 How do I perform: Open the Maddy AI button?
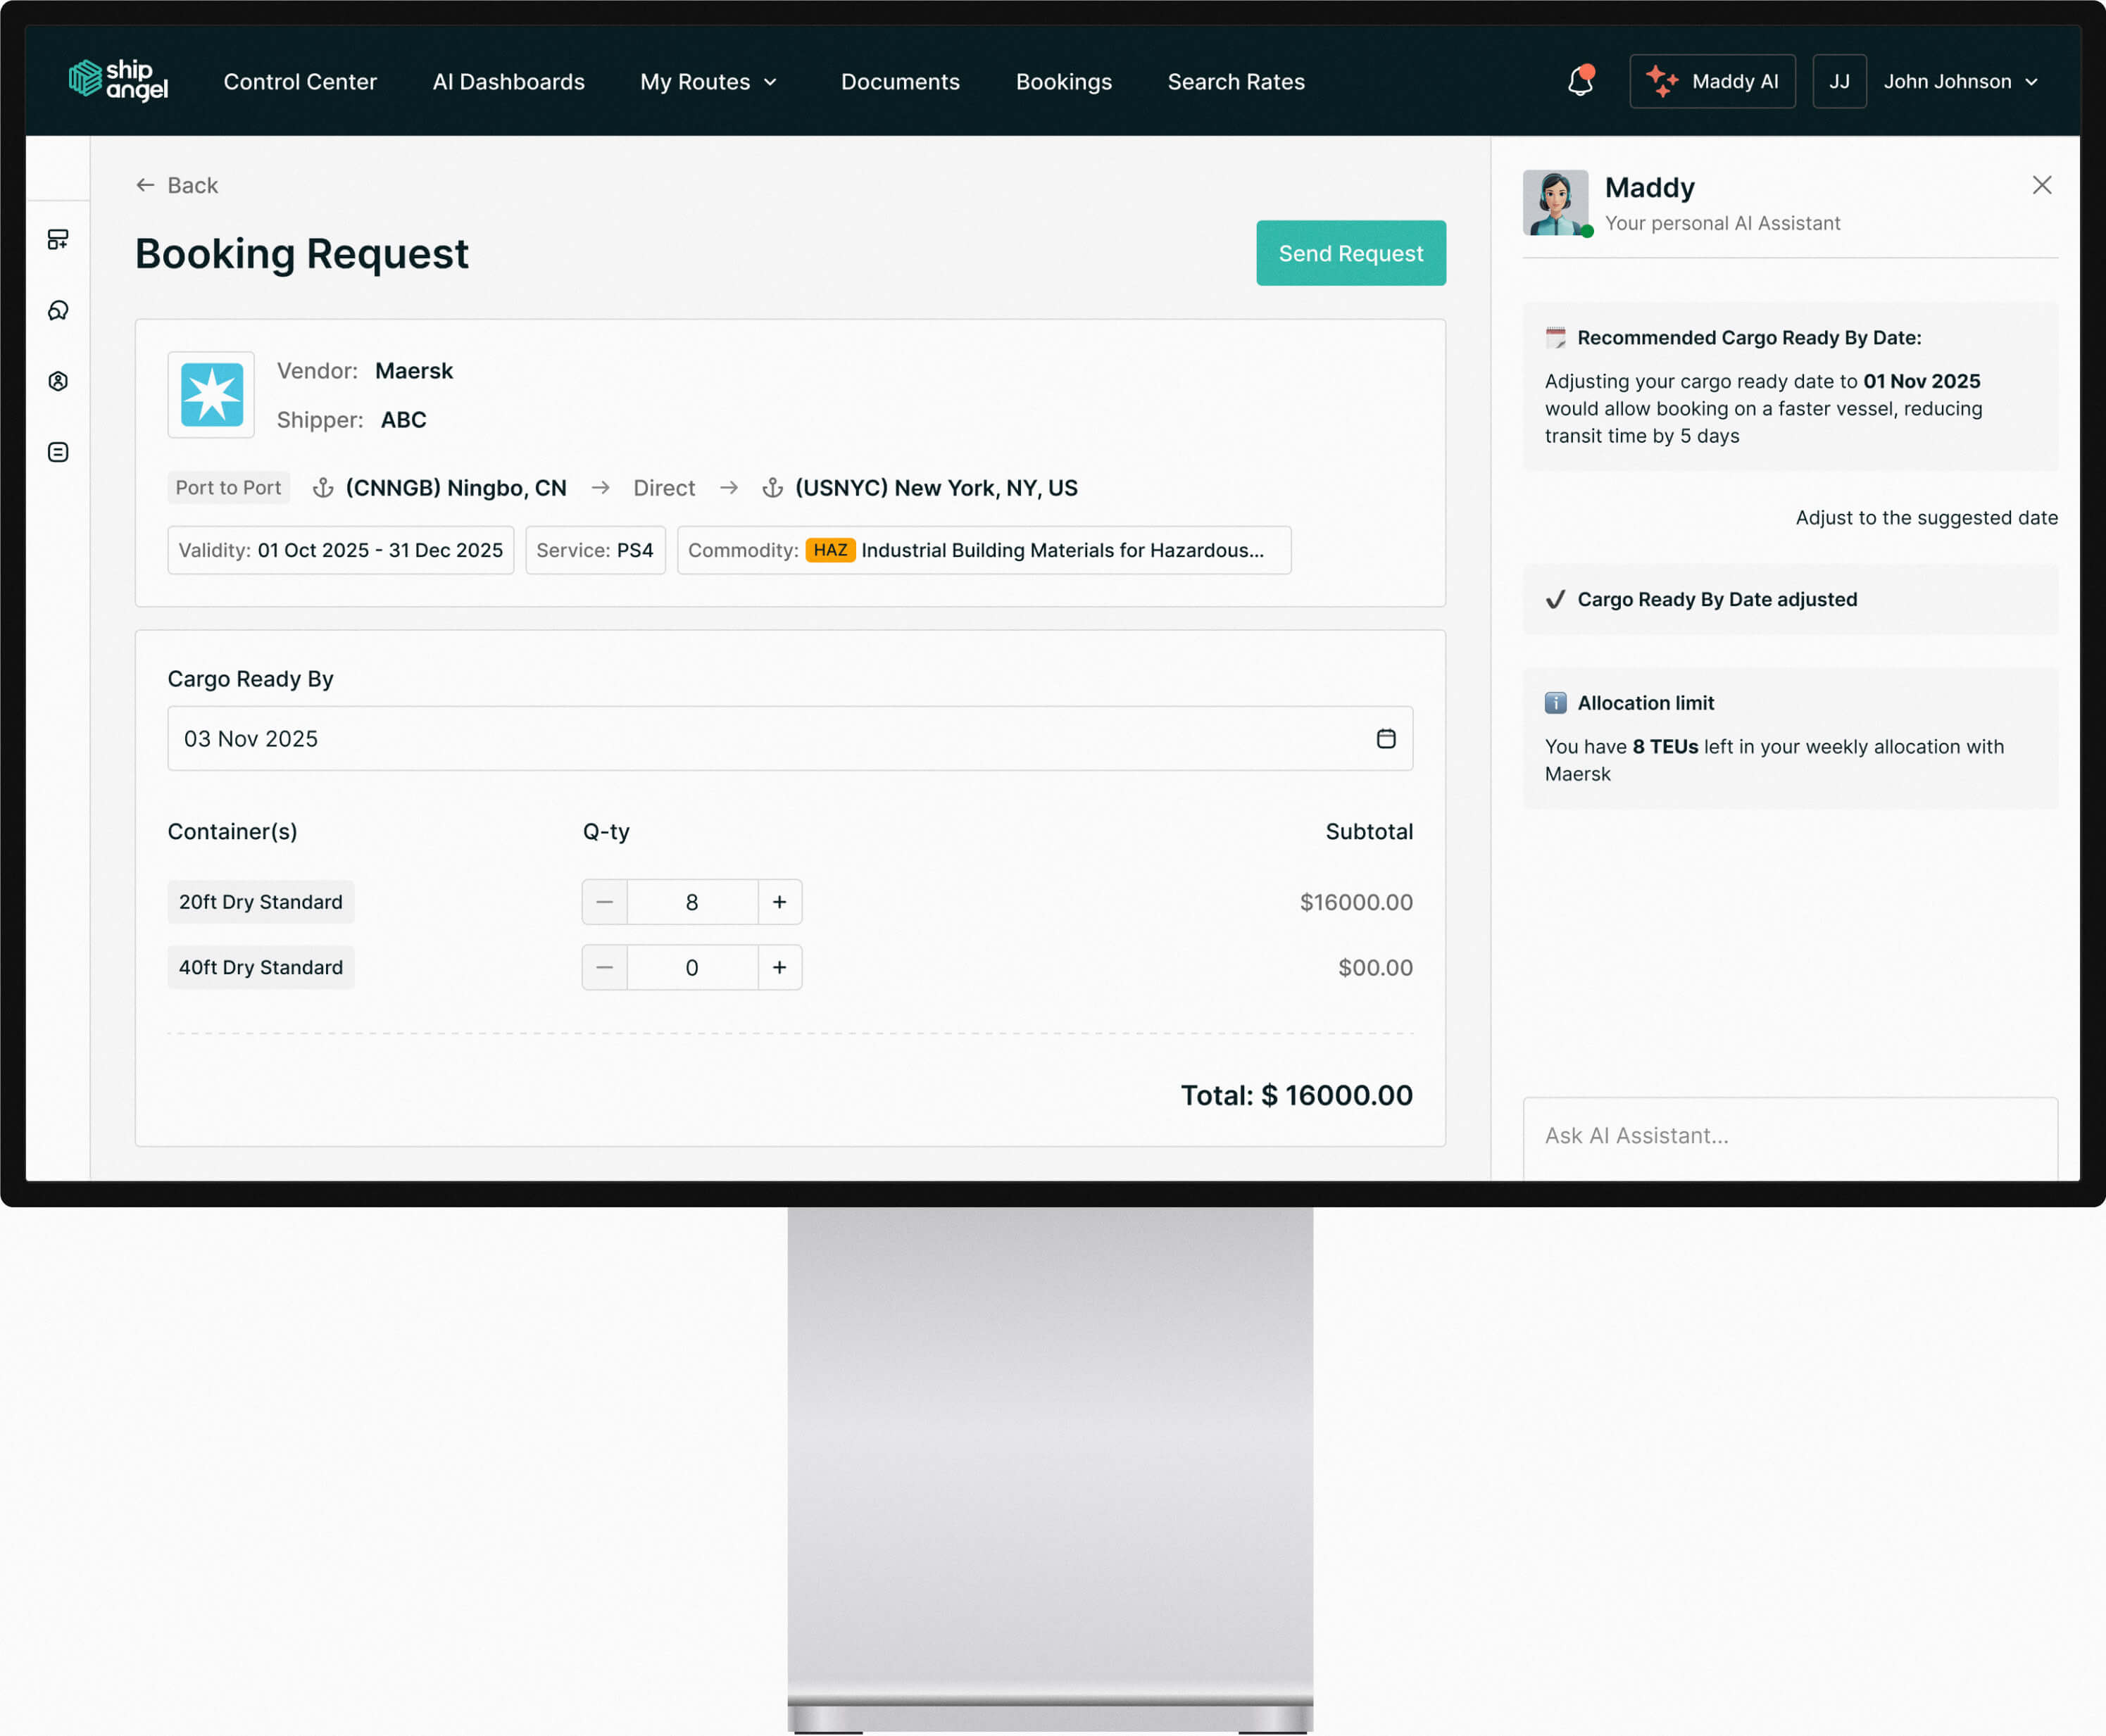[1711, 82]
